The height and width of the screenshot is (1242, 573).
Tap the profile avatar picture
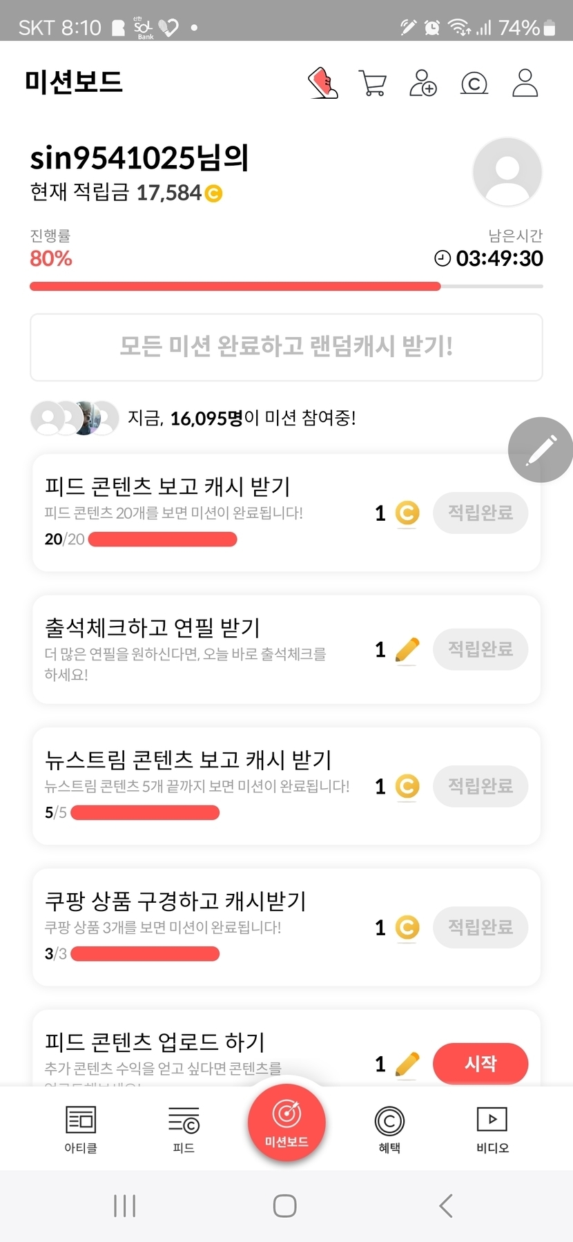coord(507,172)
